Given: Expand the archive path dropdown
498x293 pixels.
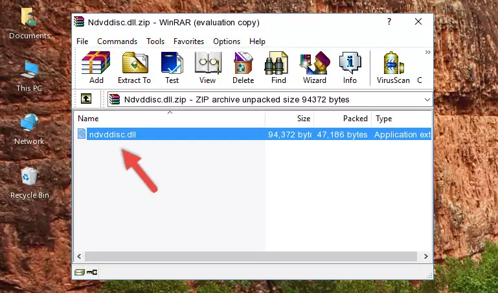Looking at the screenshot, I should pyautogui.click(x=427, y=100).
